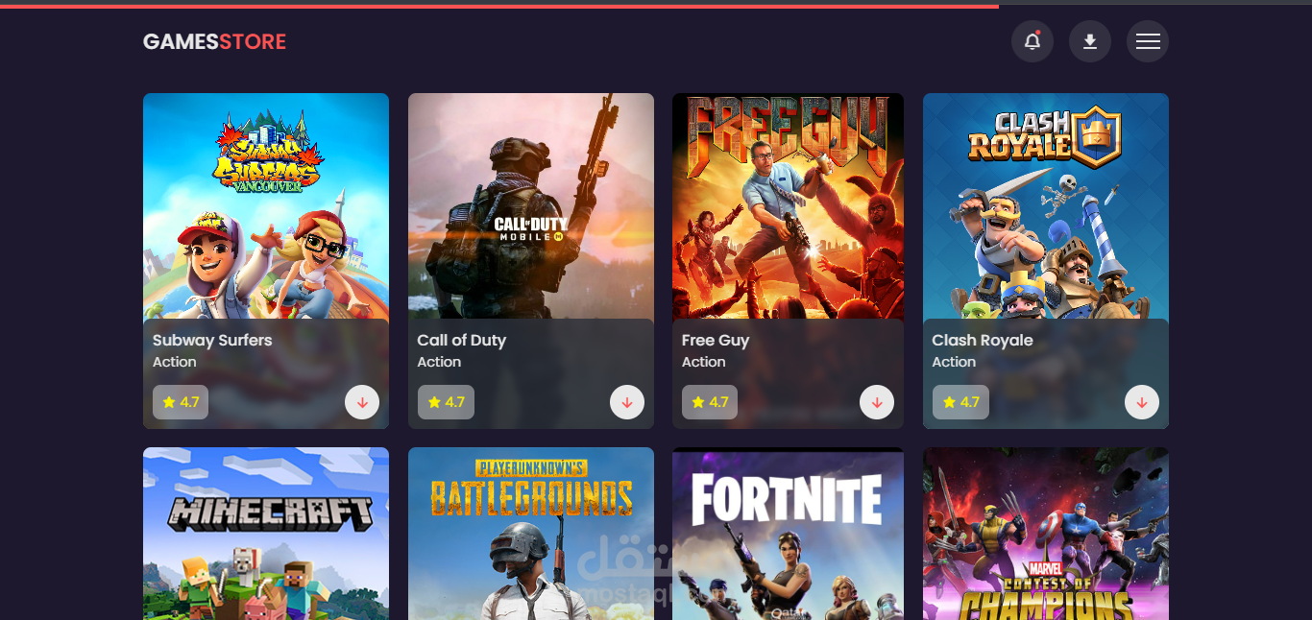Click Call of Duty 4.7 rating badge
This screenshot has width=1312, height=620.
point(446,402)
